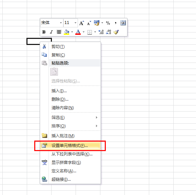Toggle Italic formatting in mini toolbar
196x195 pixels.
point(52,32)
